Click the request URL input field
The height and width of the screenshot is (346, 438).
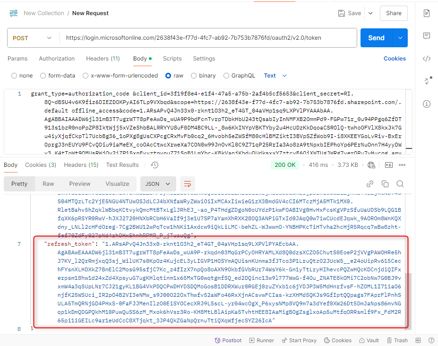pyautogui.click(x=208, y=38)
